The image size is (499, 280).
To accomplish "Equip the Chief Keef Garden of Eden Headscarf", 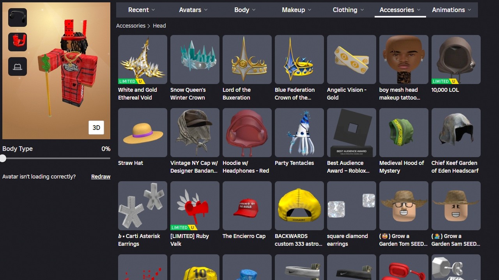I will coord(456,133).
